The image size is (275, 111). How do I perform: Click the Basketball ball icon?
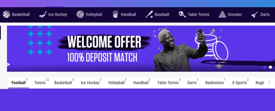[x=6, y=14]
